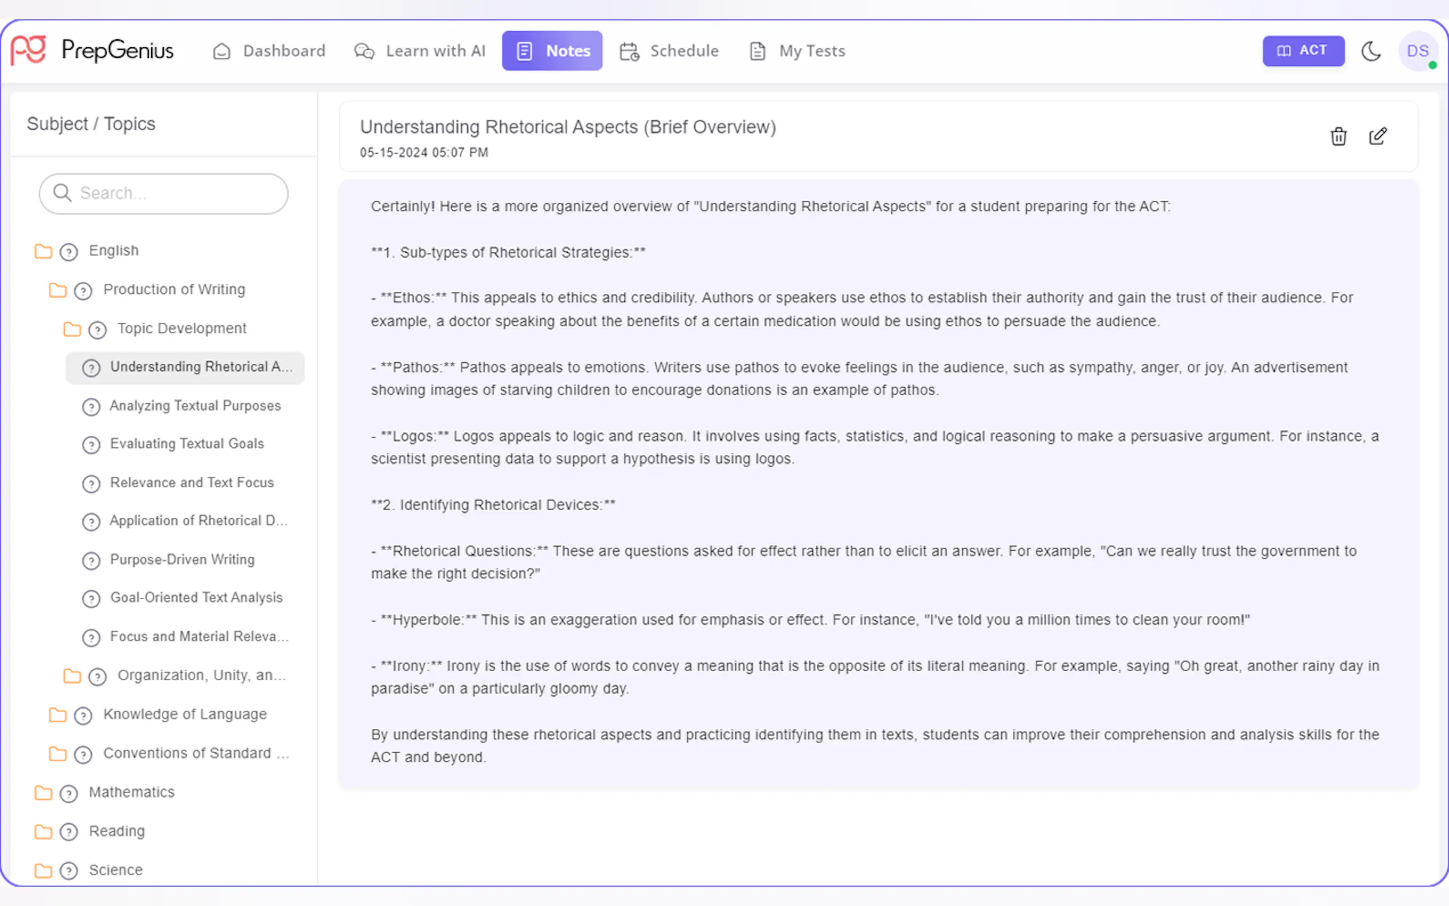Collapse the Topic Development folder
Viewport: 1449px width, 906px height.
[x=72, y=329]
